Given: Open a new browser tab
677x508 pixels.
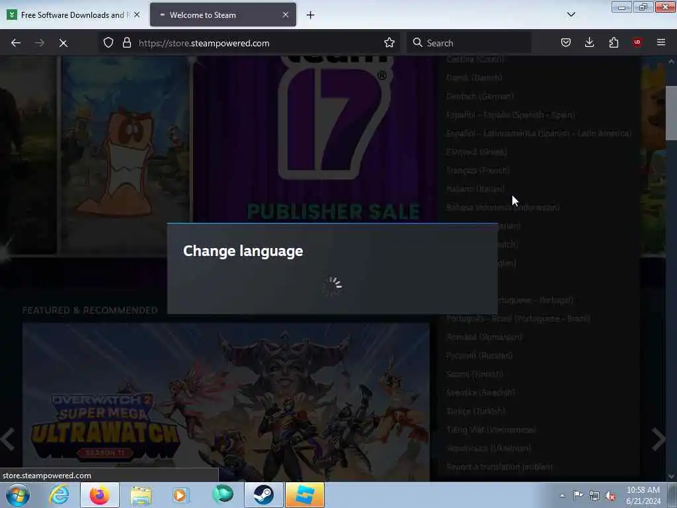Looking at the screenshot, I should pyautogui.click(x=310, y=15).
